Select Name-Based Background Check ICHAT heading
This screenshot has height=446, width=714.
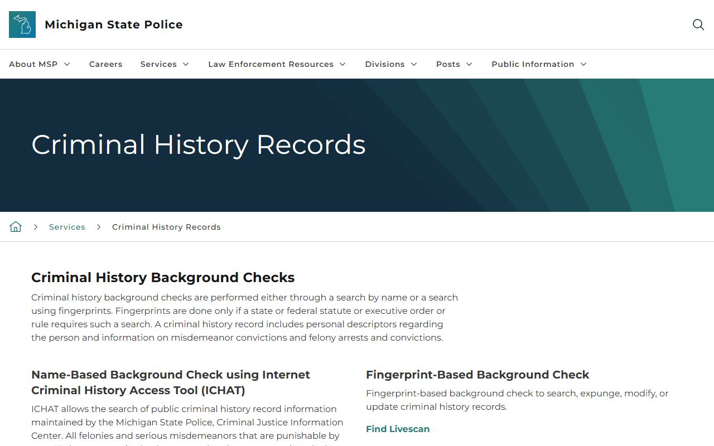171,382
